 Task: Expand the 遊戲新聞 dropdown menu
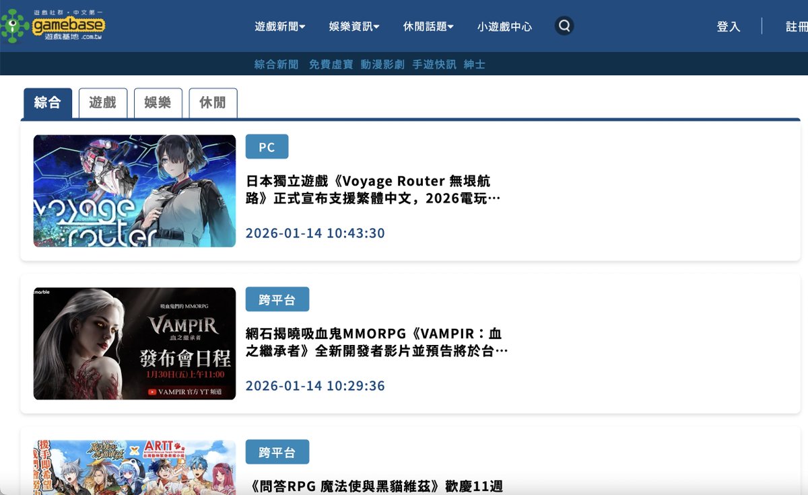280,26
